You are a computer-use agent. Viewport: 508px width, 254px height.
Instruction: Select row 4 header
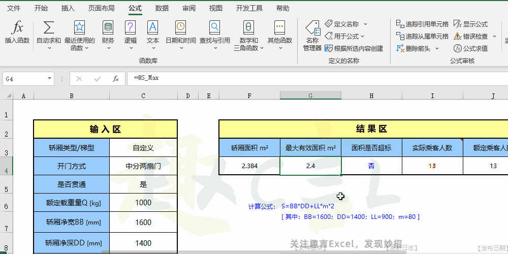click(x=7, y=166)
